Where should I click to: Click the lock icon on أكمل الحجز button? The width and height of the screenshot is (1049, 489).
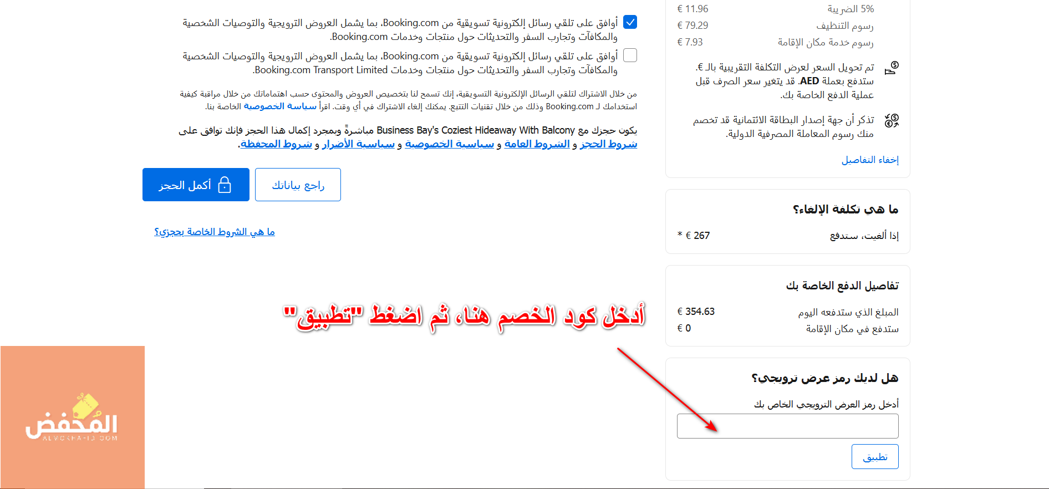coord(225,185)
